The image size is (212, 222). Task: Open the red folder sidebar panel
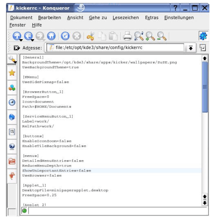coord(12,161)
